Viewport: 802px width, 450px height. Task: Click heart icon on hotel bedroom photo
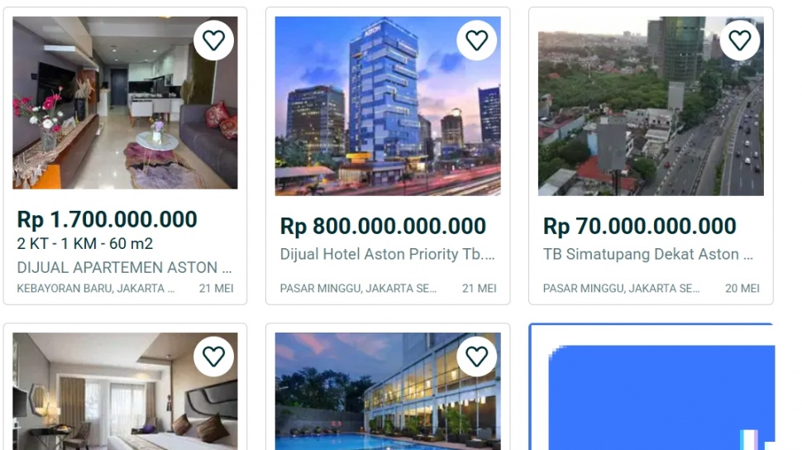[x=214, y=357]
